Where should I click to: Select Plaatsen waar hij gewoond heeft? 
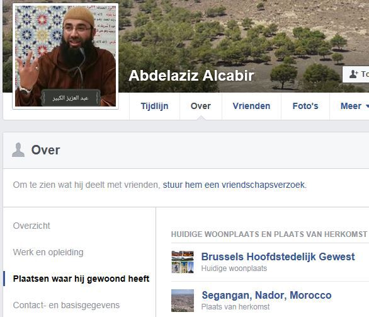click(81, 279)
